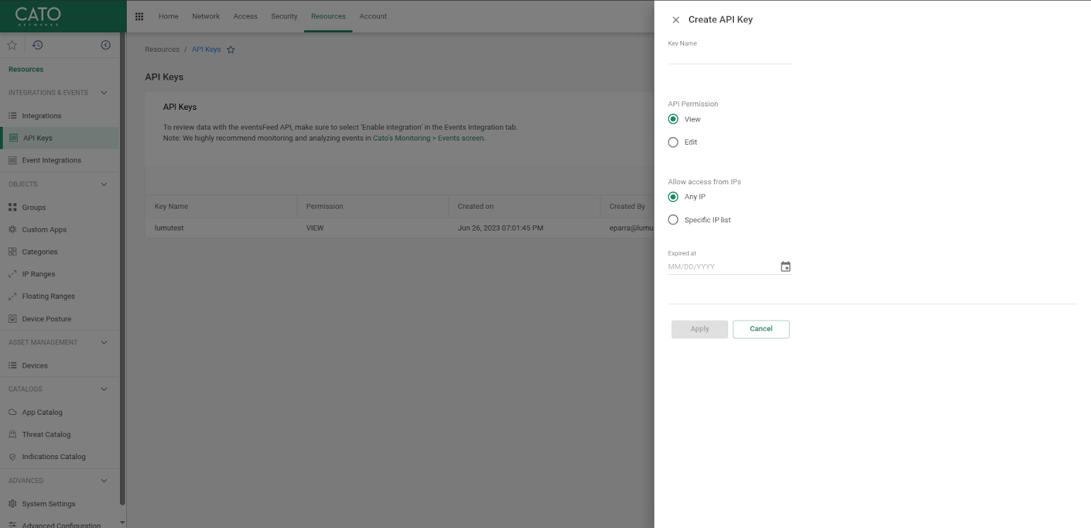Open the Security menu tab
This screenshot has height=528, width=1091.
pyautogui.click(x=284, y=16)
